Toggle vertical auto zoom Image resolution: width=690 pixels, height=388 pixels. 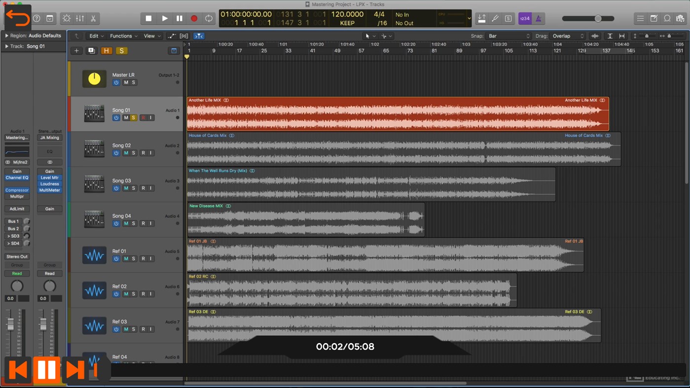point(610,36)
